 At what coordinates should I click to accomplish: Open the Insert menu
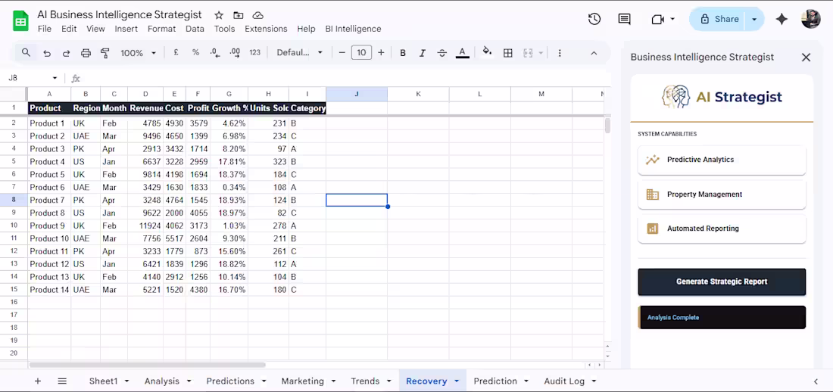[x=126, y=30]
